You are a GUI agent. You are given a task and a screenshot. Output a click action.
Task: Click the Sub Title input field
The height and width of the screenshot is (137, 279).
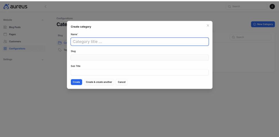tap(140, 72)
